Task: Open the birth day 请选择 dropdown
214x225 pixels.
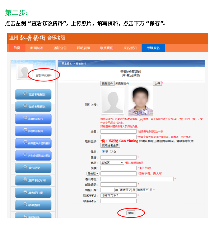Action: [x=143, y=190]
